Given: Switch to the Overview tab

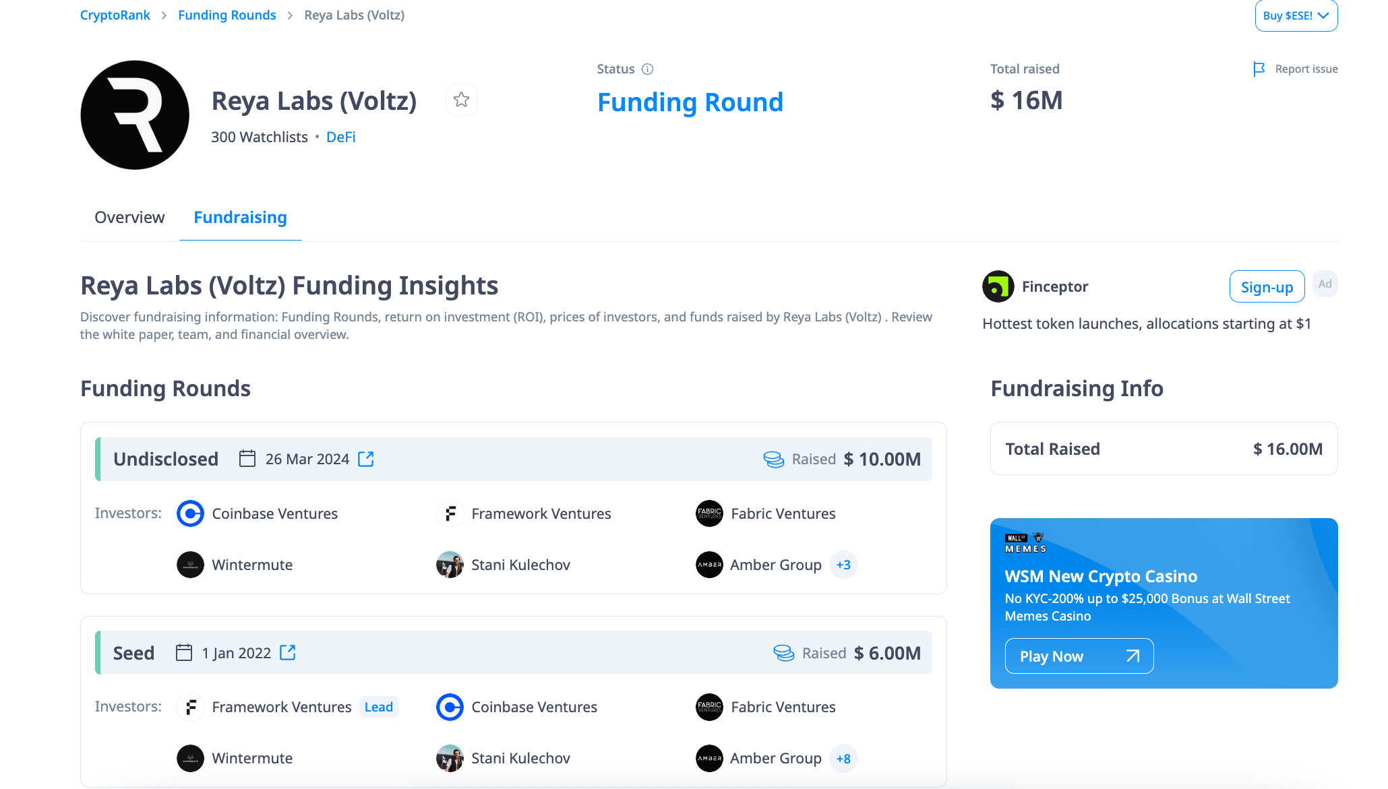Looking at the screenshot, I should point(129,217).
